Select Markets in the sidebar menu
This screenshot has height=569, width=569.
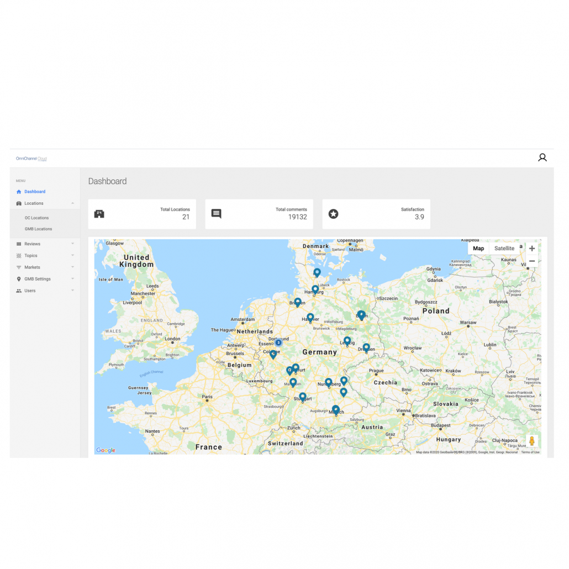tap(32, 267)
